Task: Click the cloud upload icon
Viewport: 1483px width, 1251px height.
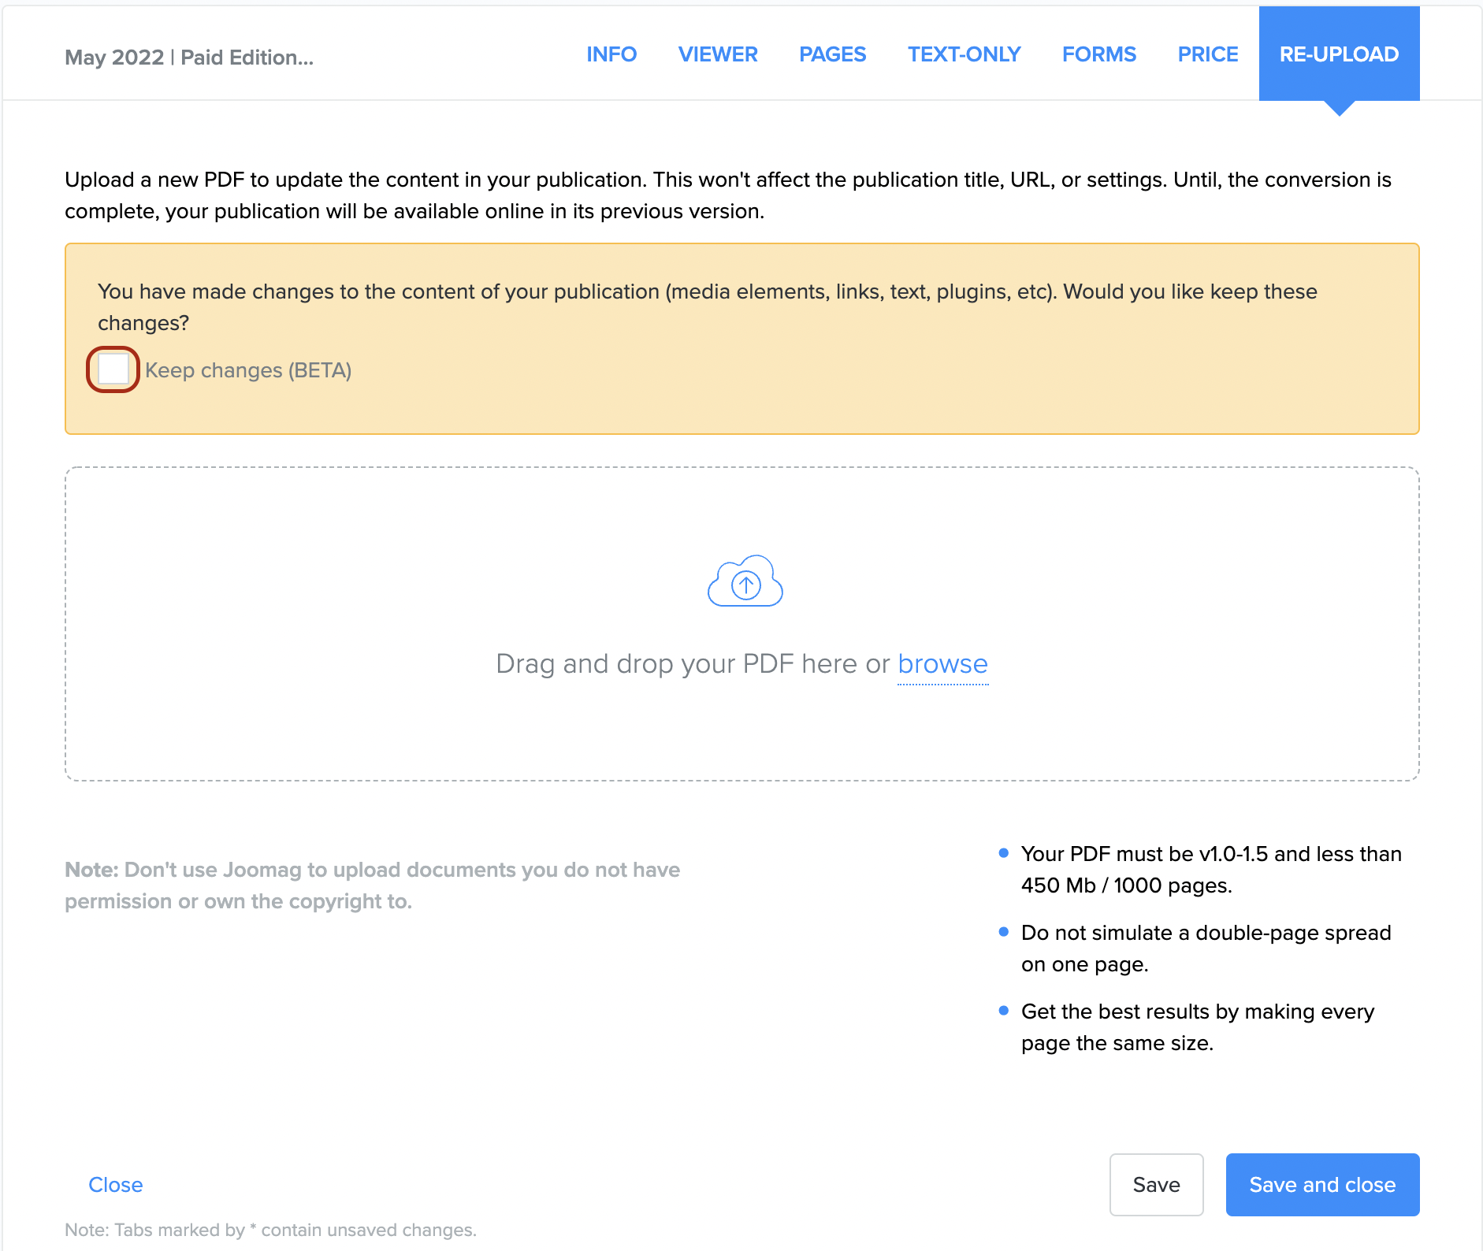Action: (745, 581)
